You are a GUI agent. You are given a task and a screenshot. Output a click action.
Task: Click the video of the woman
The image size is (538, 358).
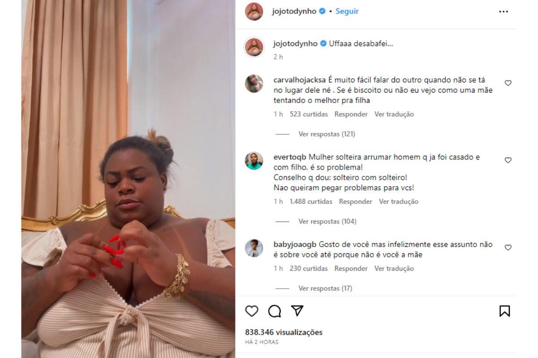128,179
